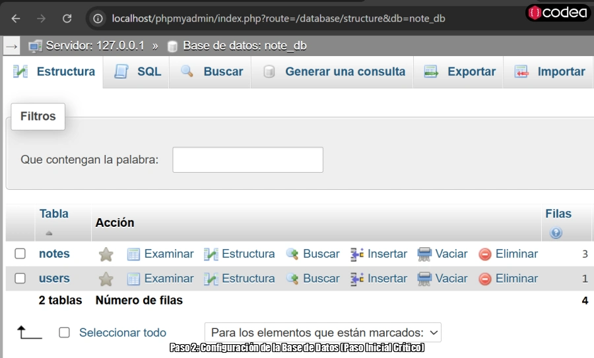This screenshot has width=594, height=358.
Task: Click Vaciar link for notes
Action: (451, 254)
